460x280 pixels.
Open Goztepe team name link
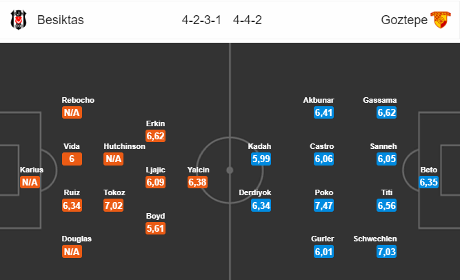click(x=404, y=20)
